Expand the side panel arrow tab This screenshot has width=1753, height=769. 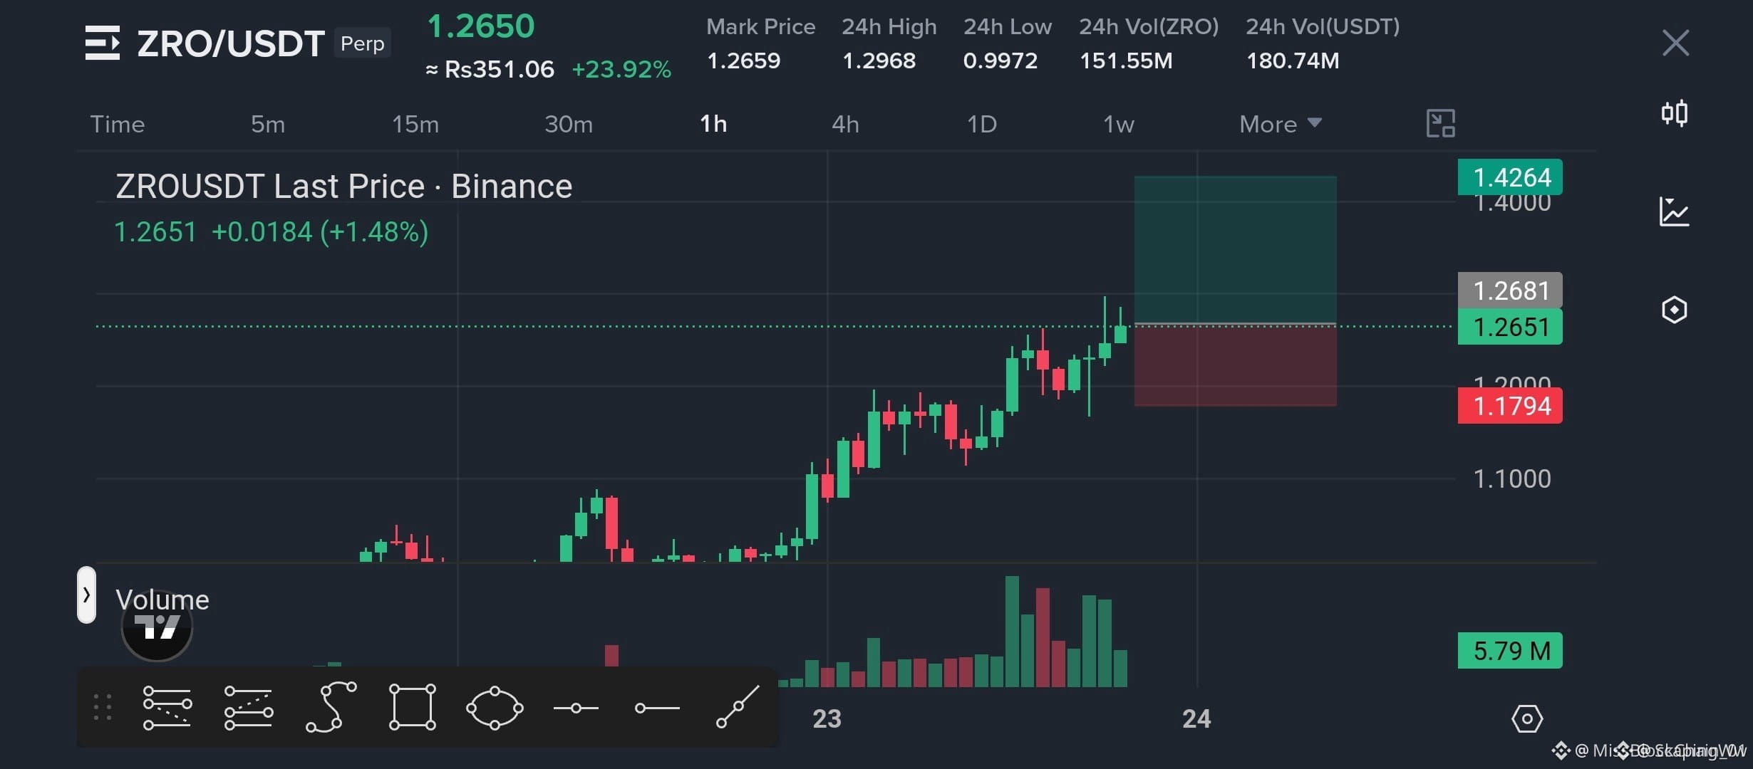[86, 595]
